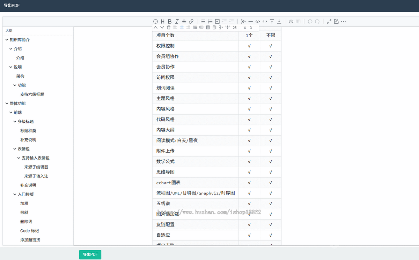Image resolution: width=419 pixels, height=260 pixels.
Task: Go to 加粗 outline entry
Action: click(x=24, y=203)
